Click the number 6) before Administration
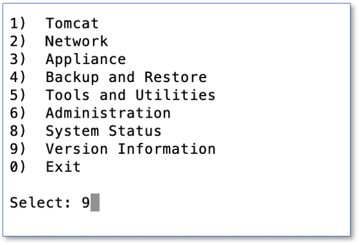This screenshot has height=245, width=359. (x=17, y=112)
